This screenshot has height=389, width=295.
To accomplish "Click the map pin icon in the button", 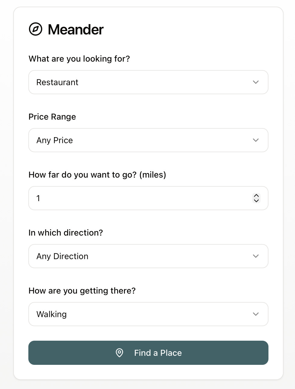I will (119, 353).
